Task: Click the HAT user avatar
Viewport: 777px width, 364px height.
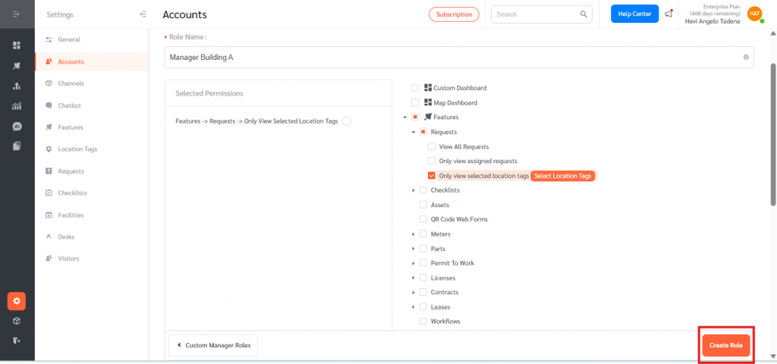Action: pos(754,14)
